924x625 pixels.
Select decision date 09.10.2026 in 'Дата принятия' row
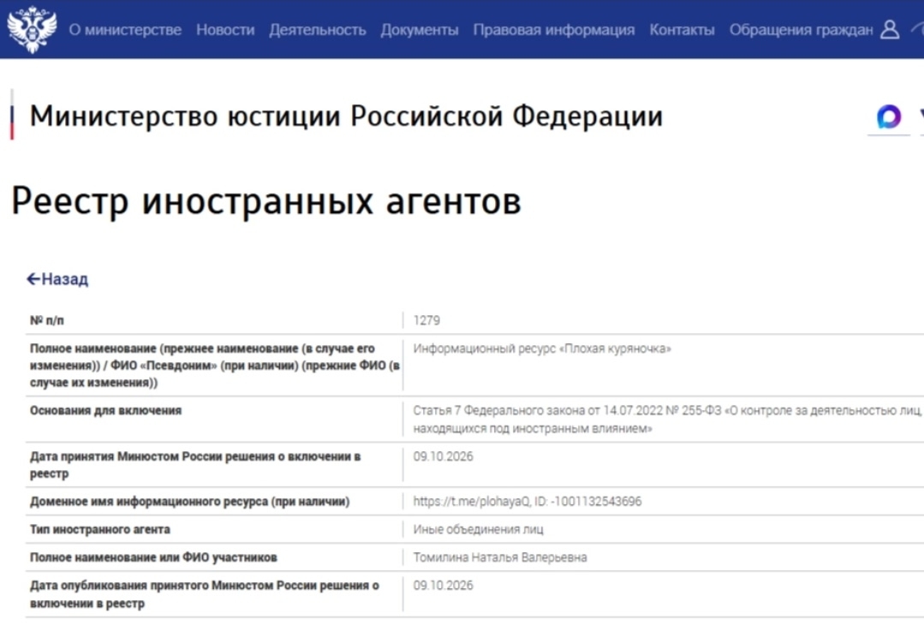[x=443, y=456]
